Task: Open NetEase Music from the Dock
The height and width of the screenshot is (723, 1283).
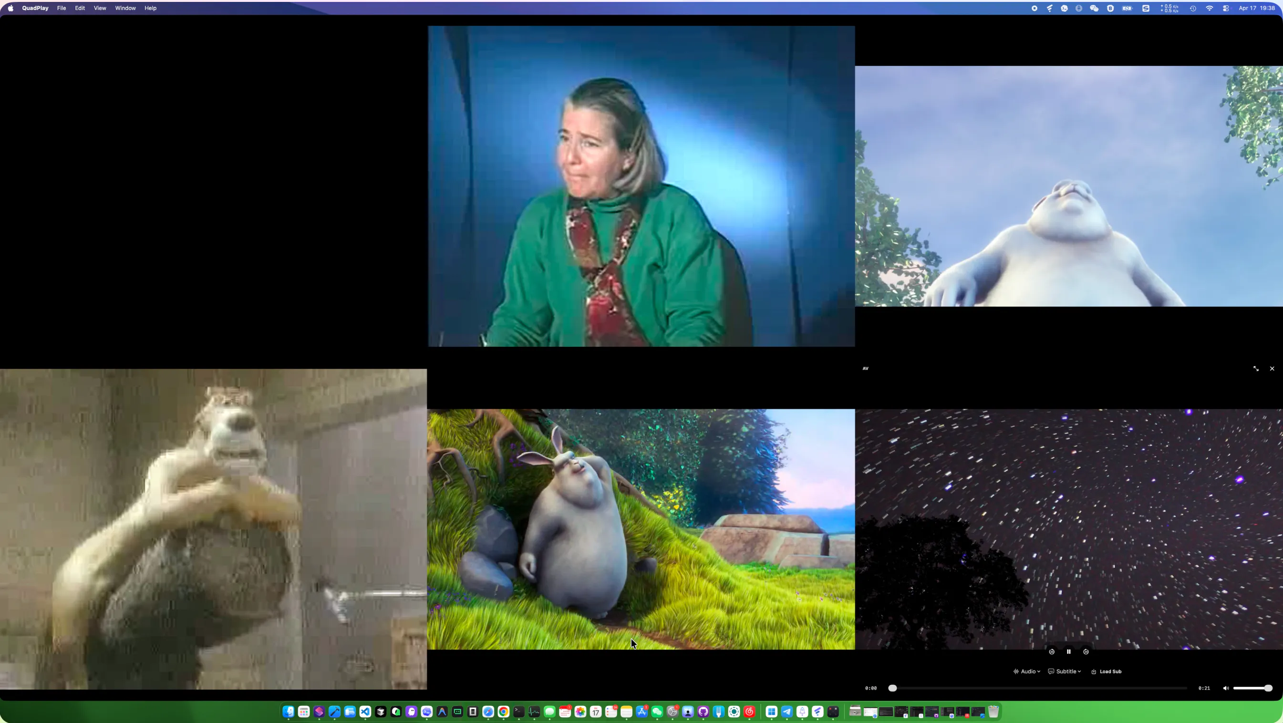Action: pos(750,712)
